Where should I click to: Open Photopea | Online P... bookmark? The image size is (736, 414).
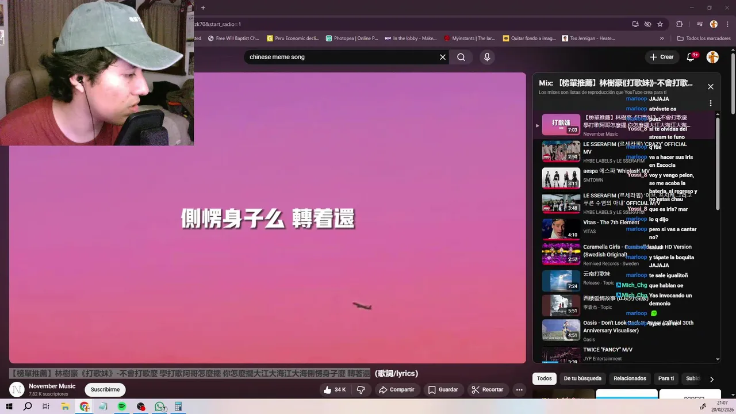click(352, 39)
